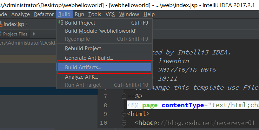Open the Tools menu
259x130 pixels.
(95, 14)
